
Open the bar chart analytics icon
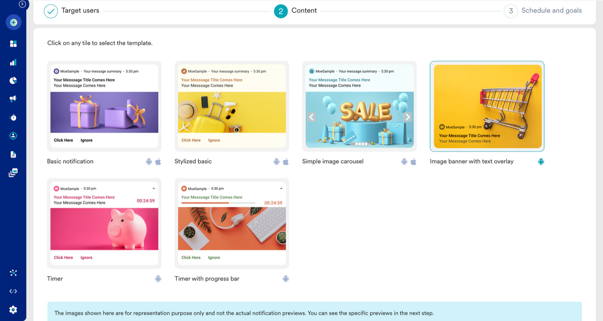pos(13,62)
